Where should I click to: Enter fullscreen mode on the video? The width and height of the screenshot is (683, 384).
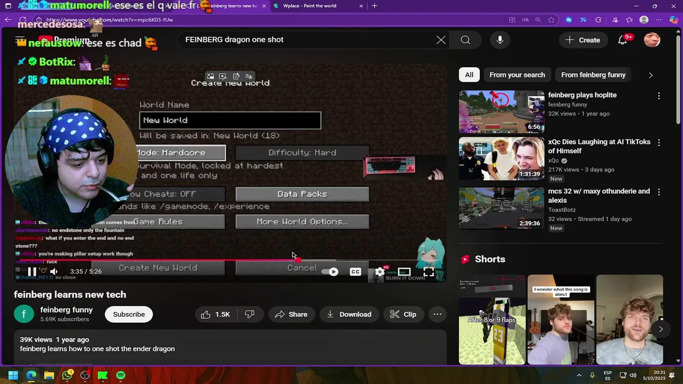click(x=429, y=272)
